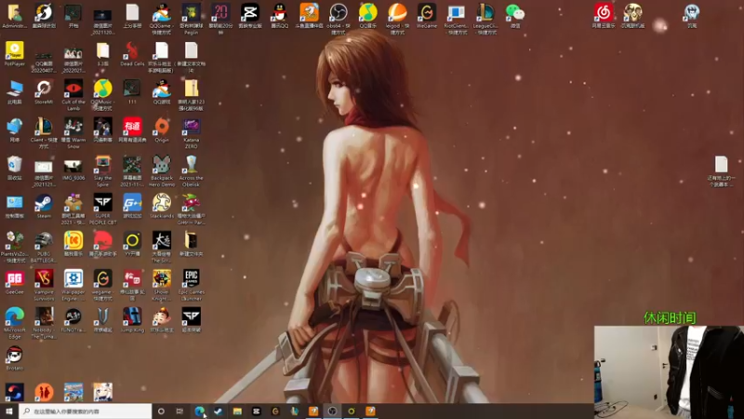Open the GeeGee desktop shortcut

point(14,283)
